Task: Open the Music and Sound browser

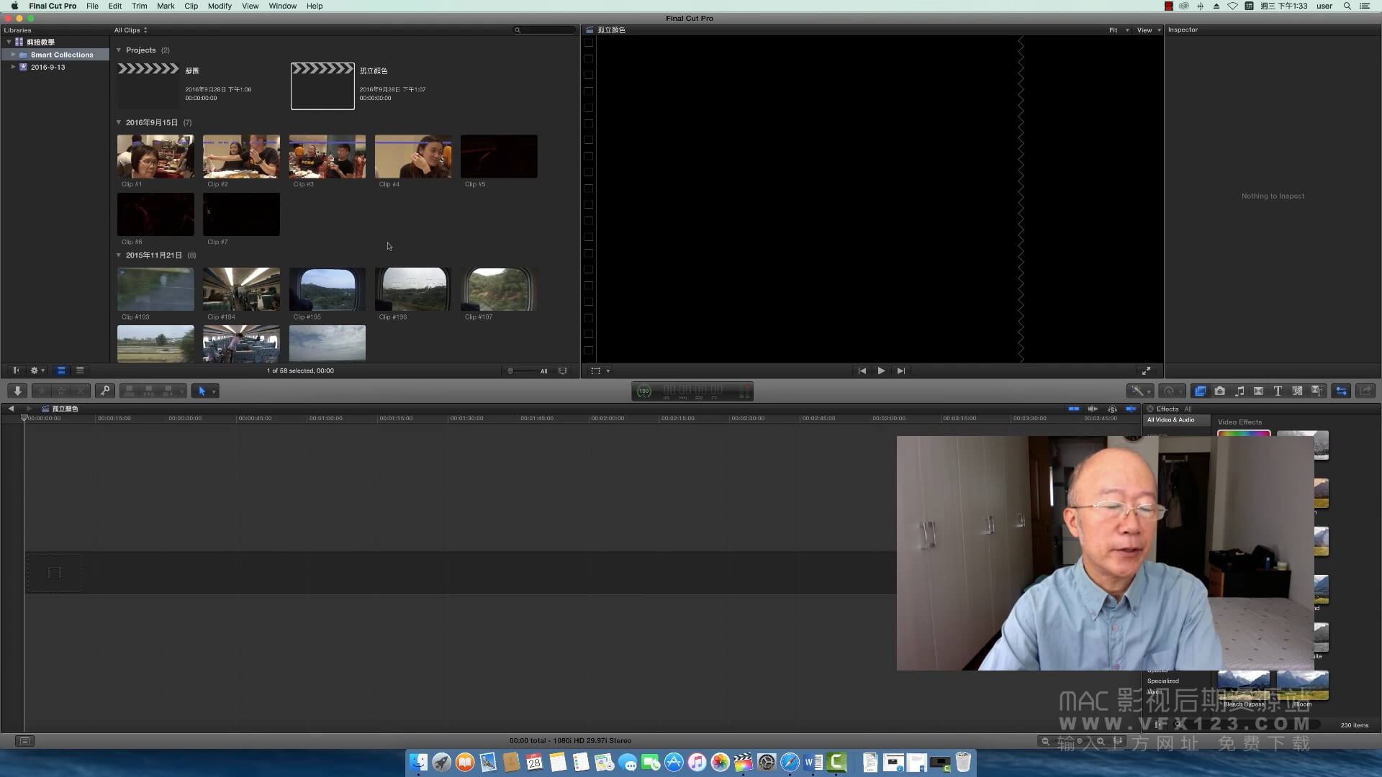Action: [1239, 391]
